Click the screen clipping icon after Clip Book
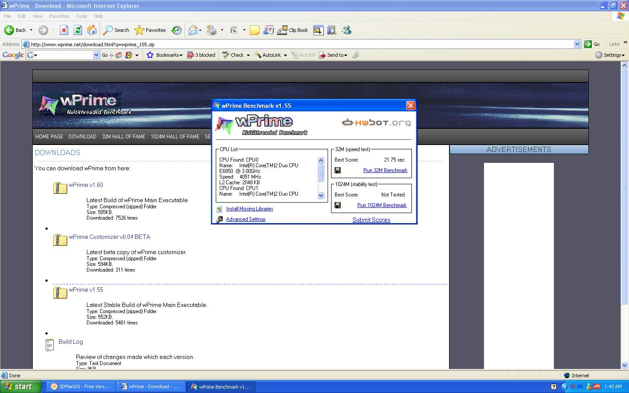The width and height of the screenshot is (629, 393). 318,30
